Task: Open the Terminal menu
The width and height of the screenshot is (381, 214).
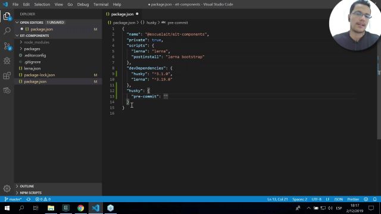Action: 101,4
